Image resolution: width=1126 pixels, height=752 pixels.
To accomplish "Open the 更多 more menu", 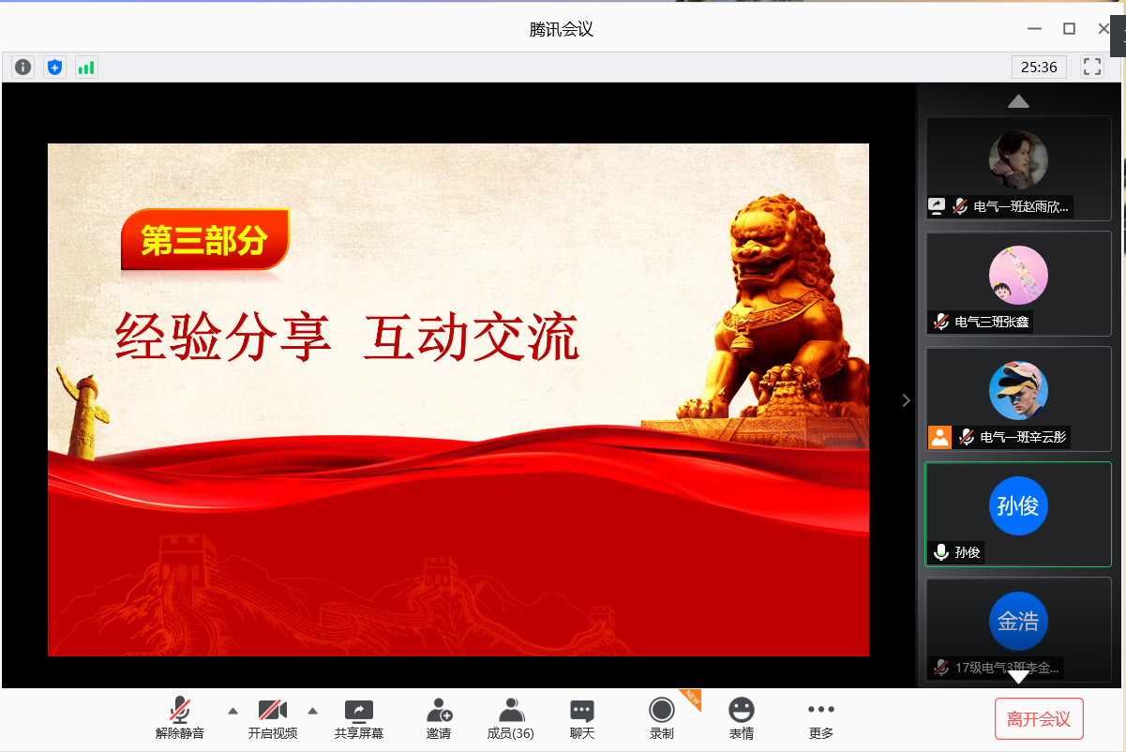I will pos(821,719).
